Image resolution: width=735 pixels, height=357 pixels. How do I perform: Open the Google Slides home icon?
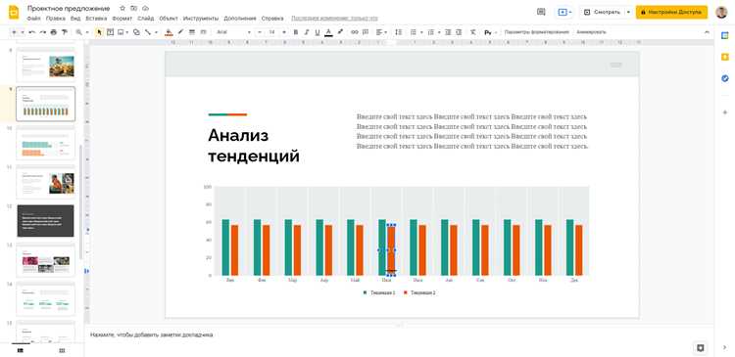click(x=14, y=12)
